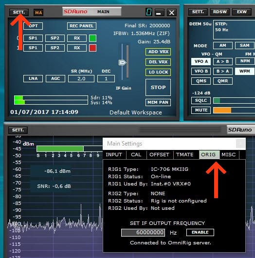Viewport: 255px width, 258px height.
Task: Select VFO A
Action: point(201,61)
